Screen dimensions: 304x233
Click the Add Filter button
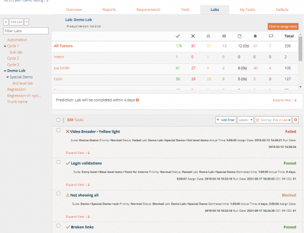coord(226,120)
